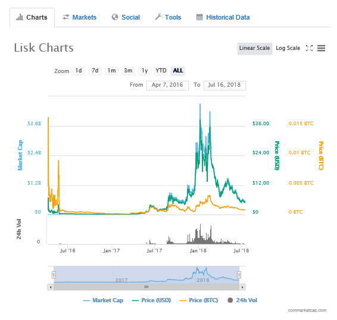337x320 pixels.
Task: Click the navigator scrollbar center grip
Action: [146, 287]
